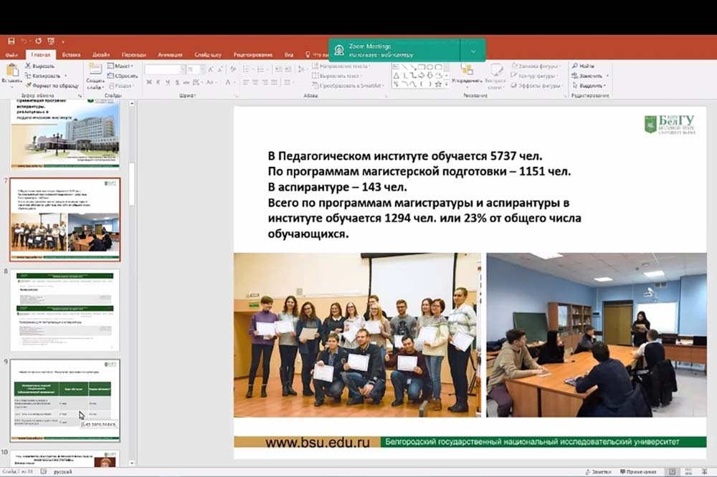Select the Format Painter (Формат по образцу) tool
Viewport: 717px width, 477px height.
(x=29, y=85)
